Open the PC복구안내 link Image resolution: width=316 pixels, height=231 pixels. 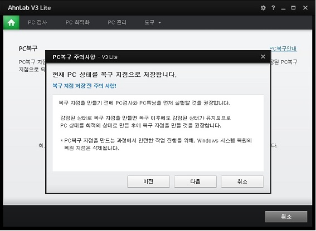(283, 48)
